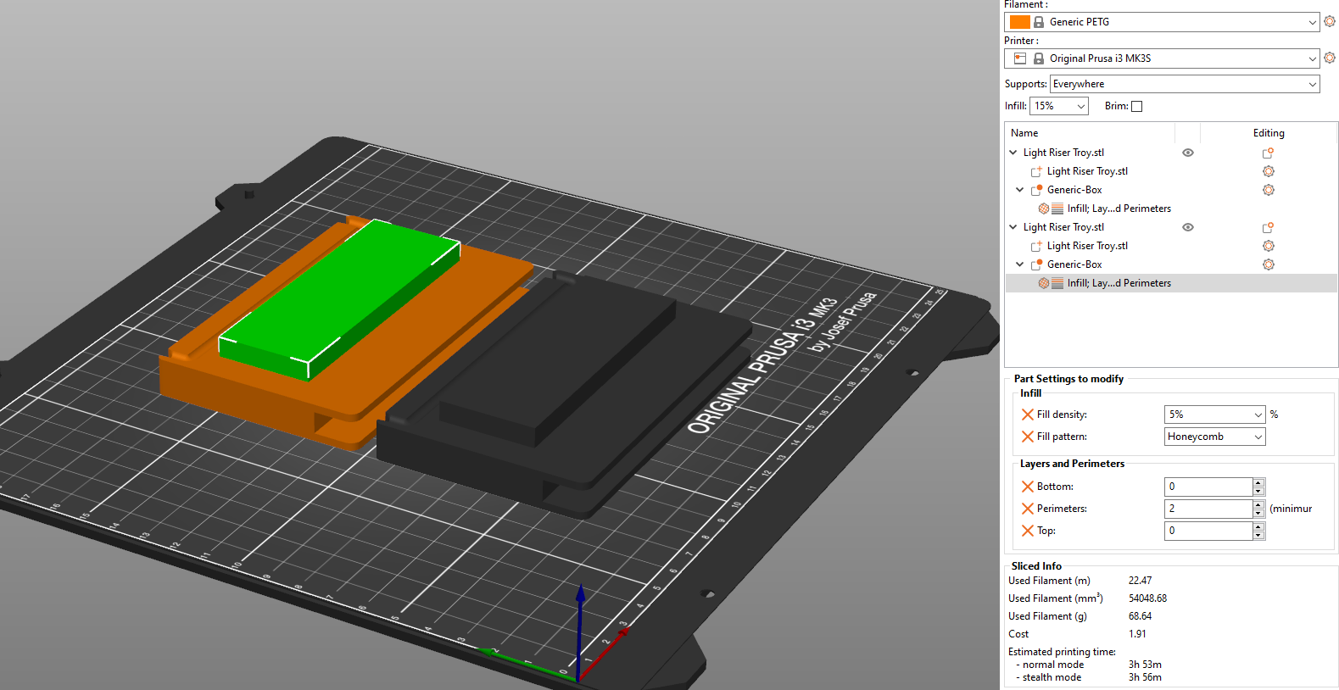This screenshot has width=1339, height=690.
Task: Click the Top layers input field
Action: pyautogui.click(x=1208, y=531)
